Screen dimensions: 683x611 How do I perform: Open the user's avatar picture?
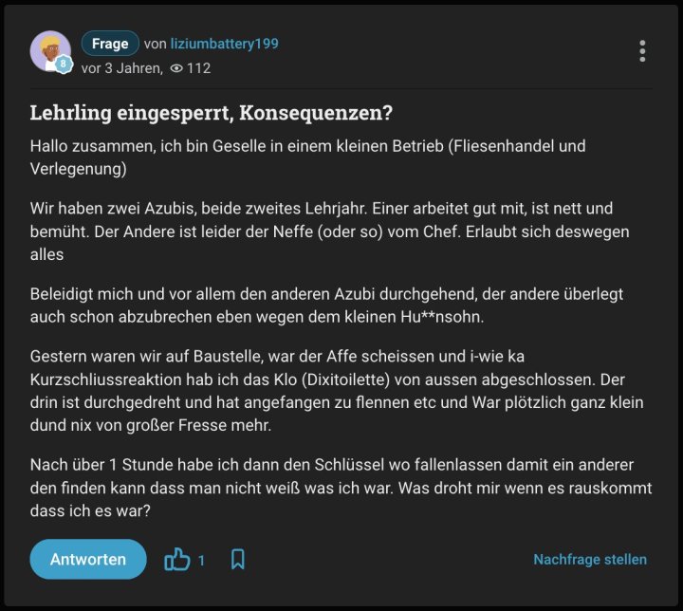coord(49,50)
